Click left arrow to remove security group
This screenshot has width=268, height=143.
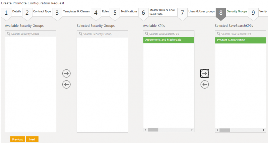pos(67,85)
